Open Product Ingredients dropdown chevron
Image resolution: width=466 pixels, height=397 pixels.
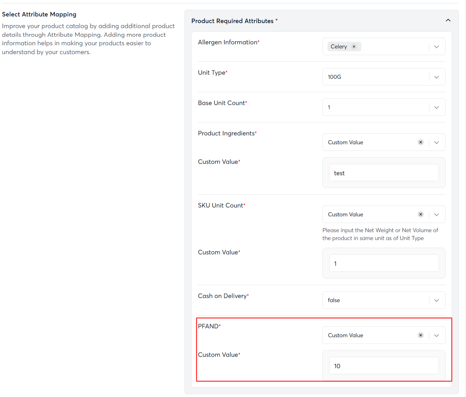[437, 143]
